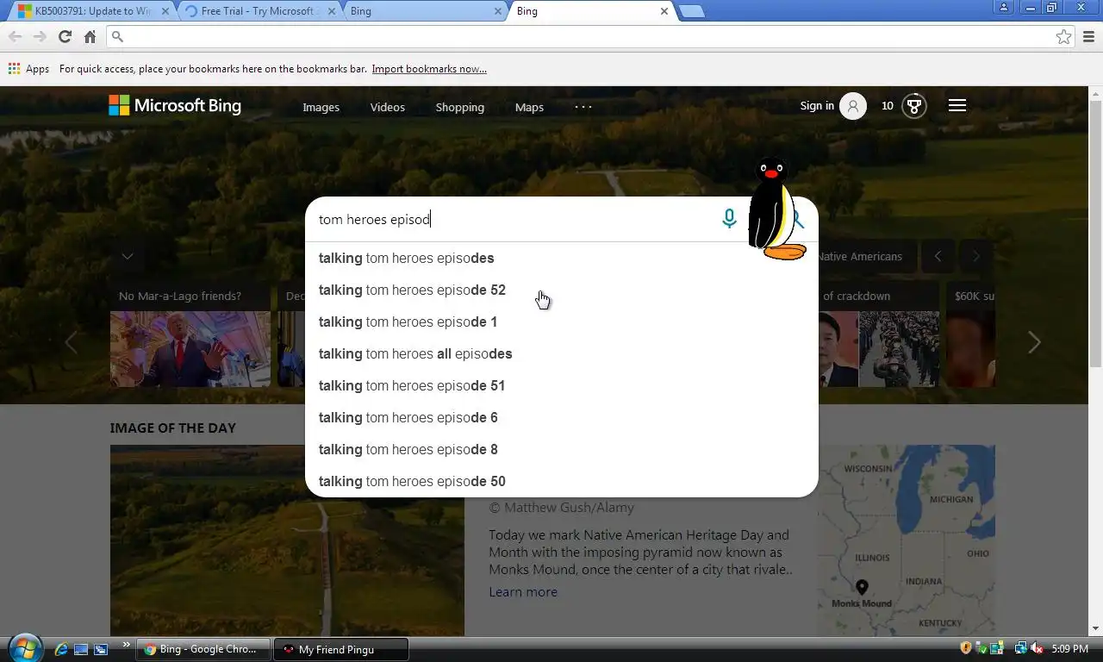Open Videos in Bing navigation
Image resolution: width=1103 pixels, height=662 pixels.
point(387,107)
